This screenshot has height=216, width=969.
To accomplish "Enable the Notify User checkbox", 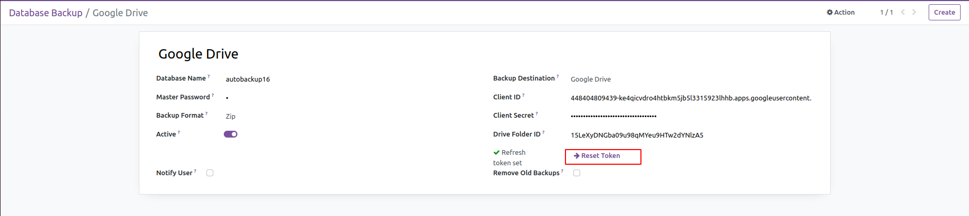I will click(210, 173).
